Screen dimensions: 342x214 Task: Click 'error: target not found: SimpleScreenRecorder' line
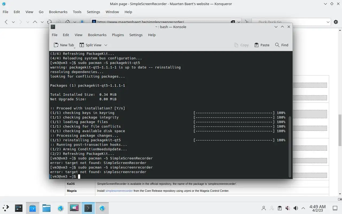click(98, 163)
